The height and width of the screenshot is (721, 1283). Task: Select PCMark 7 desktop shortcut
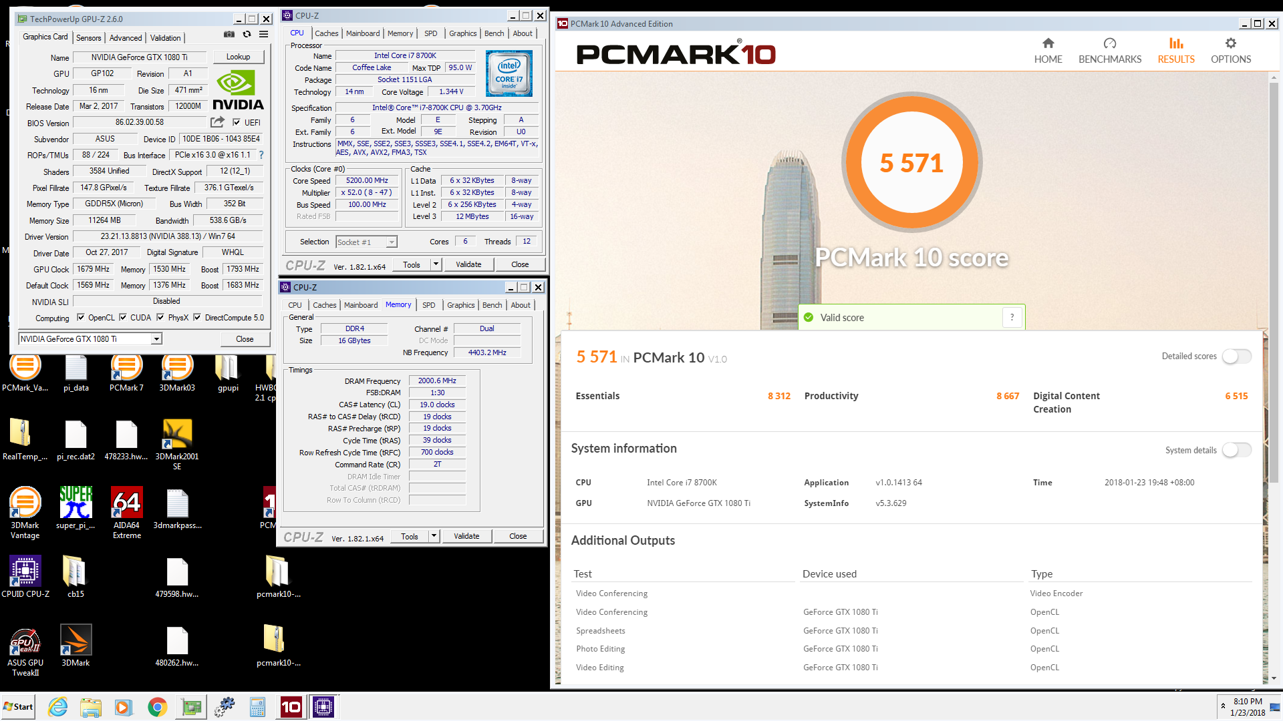coord(126,373)
